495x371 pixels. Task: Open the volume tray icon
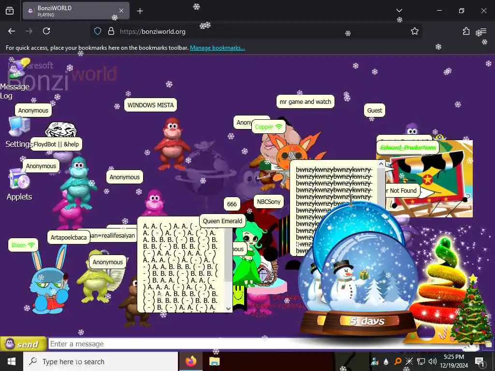[x=433, y=361]
